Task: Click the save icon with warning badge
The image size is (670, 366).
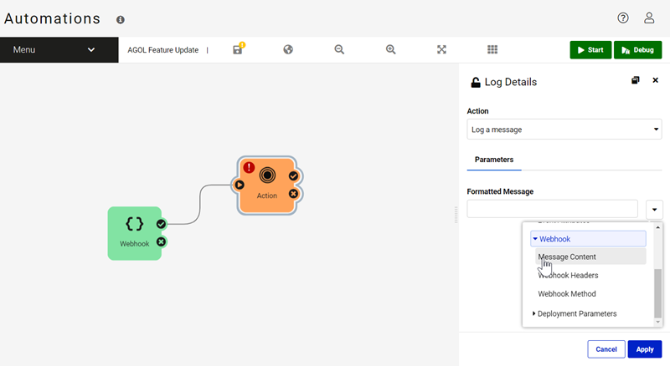Action: pos(238,49)
